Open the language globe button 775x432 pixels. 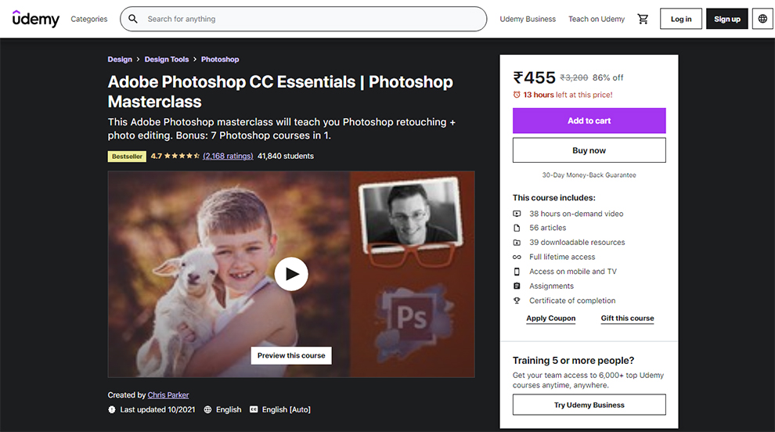tap(762, 19)
